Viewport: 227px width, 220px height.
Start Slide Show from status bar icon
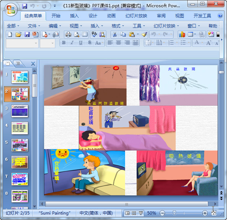(141, 213)
